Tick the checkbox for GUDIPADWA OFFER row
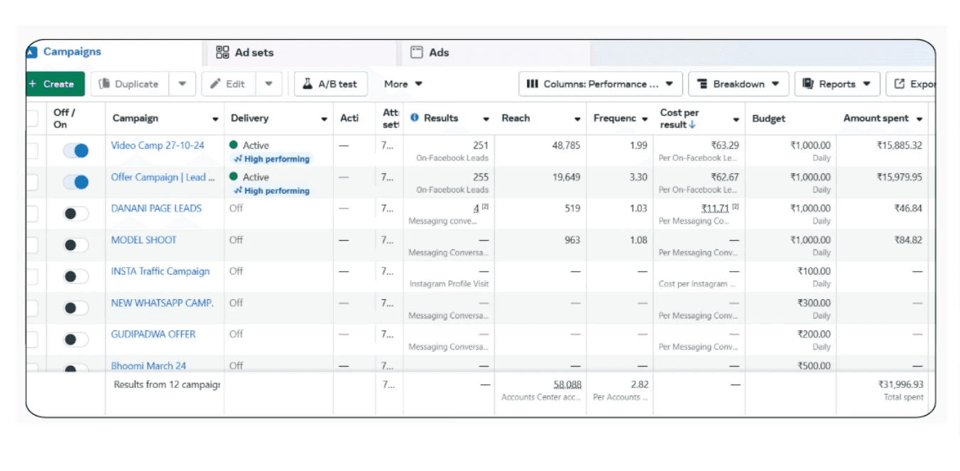The width and height of the screenshot is (960, 471). 32,339
